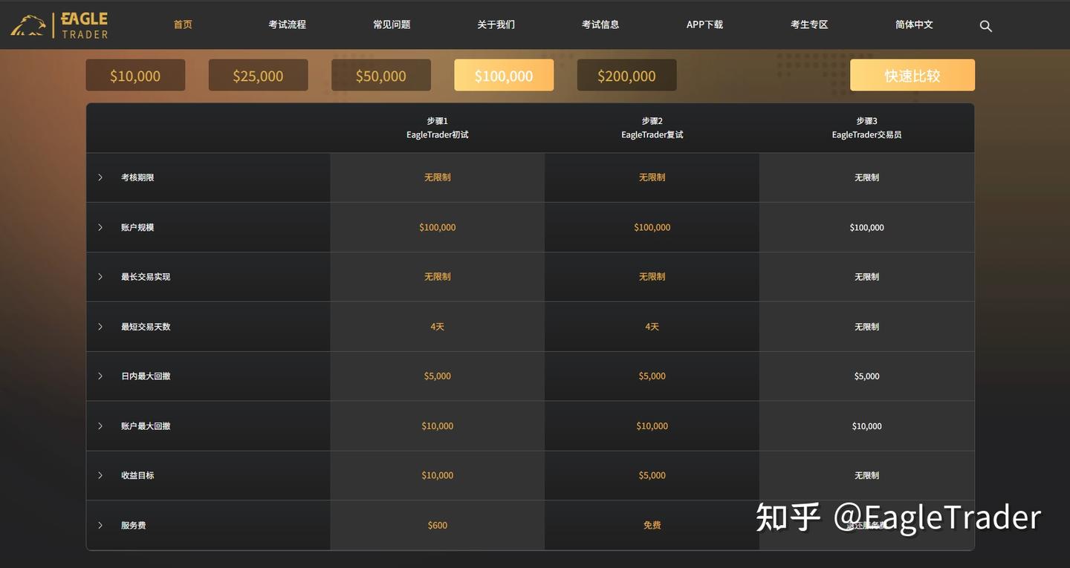This screenshot has height=568, width=1070.
Task: Expand the 最短交易天数 row chevron
Action: [x=100, y=327]
